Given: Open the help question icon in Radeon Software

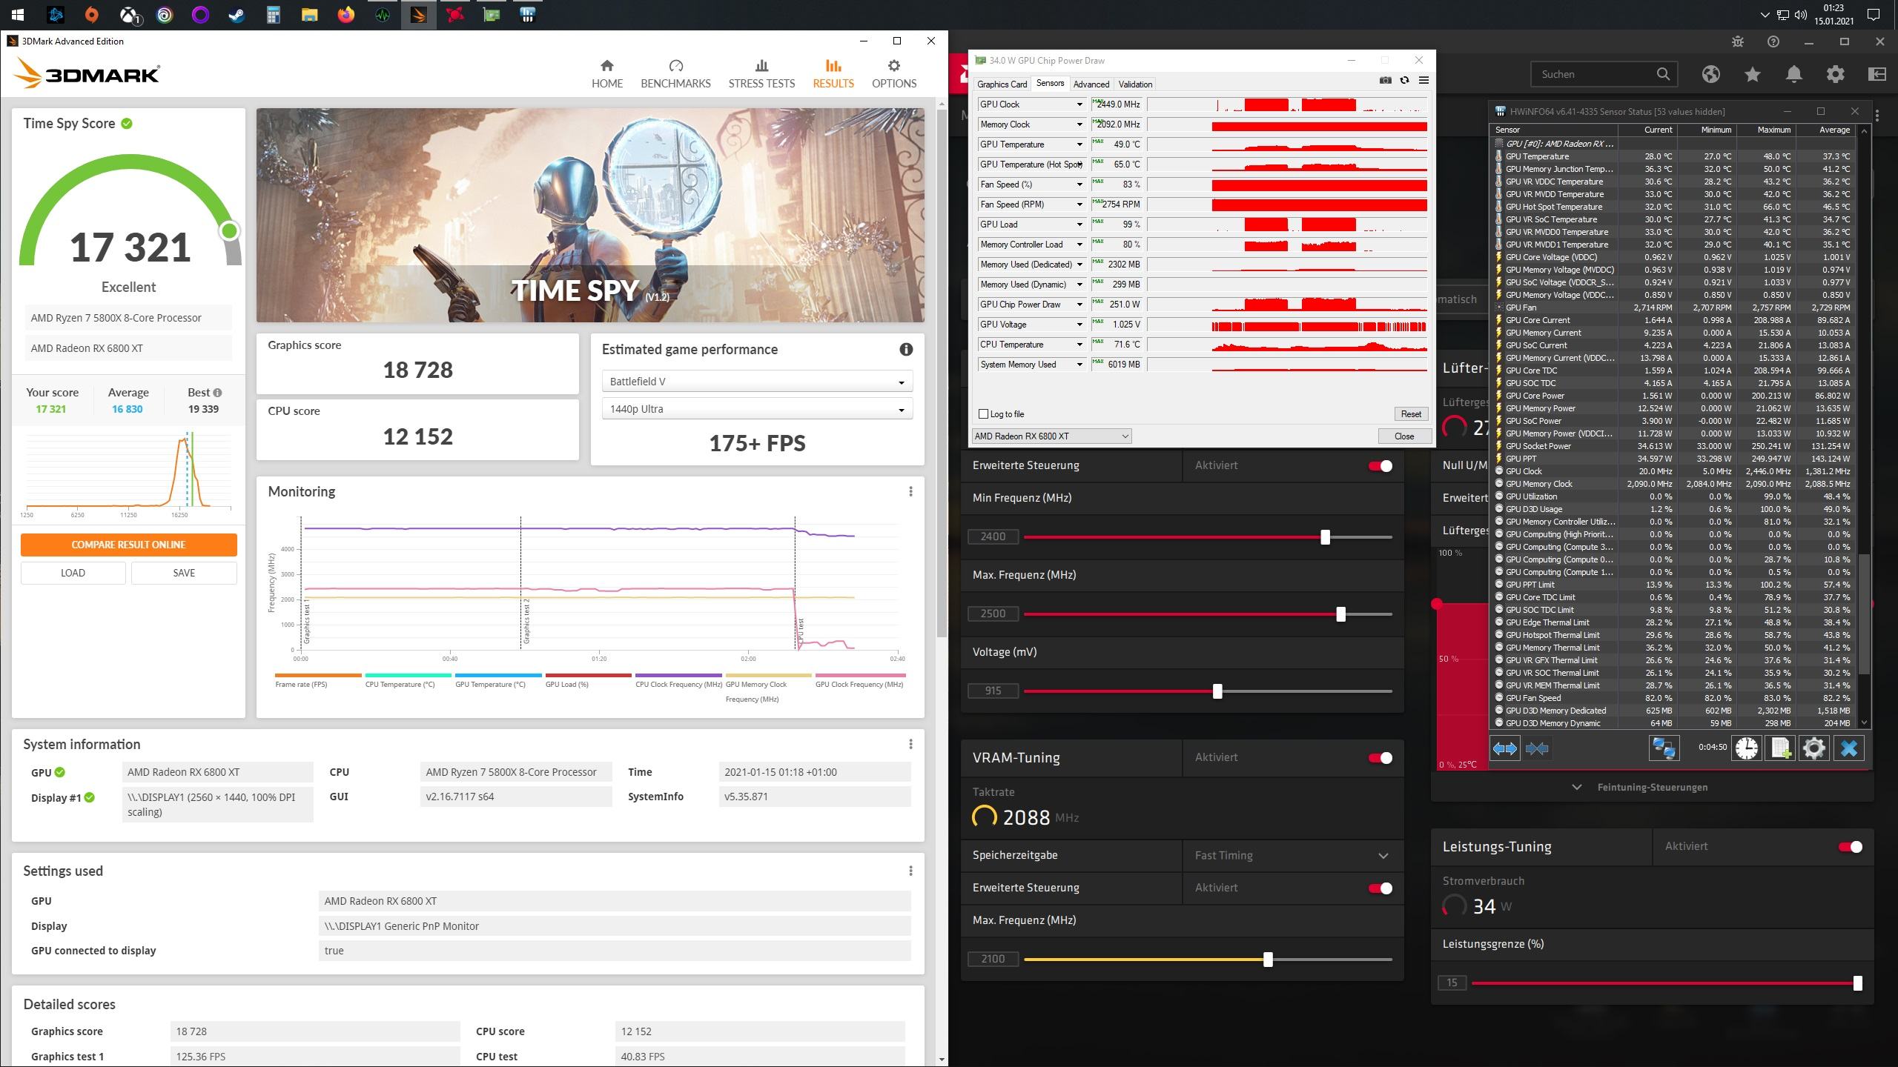Looking at the screenshot, I should 1773,41.
